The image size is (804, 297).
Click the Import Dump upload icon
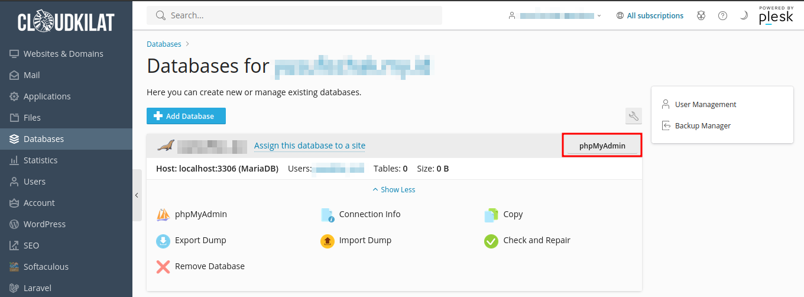[x=328, y=241]
